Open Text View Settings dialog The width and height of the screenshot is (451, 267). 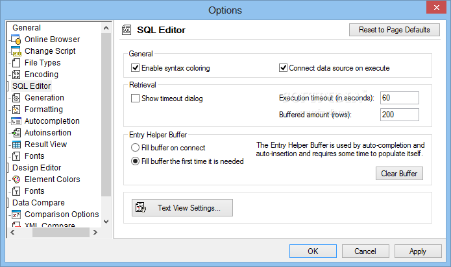[x=182, y=207]
